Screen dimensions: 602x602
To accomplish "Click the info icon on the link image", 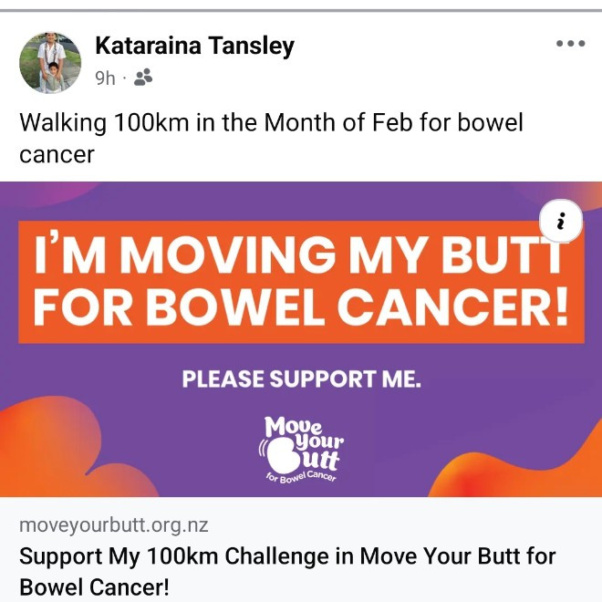I will pyautogui.click(x=561, y=222).
